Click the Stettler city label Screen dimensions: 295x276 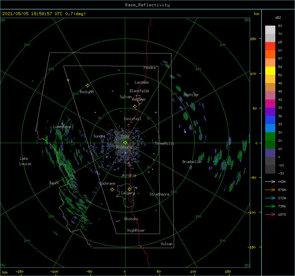[191, 95]
